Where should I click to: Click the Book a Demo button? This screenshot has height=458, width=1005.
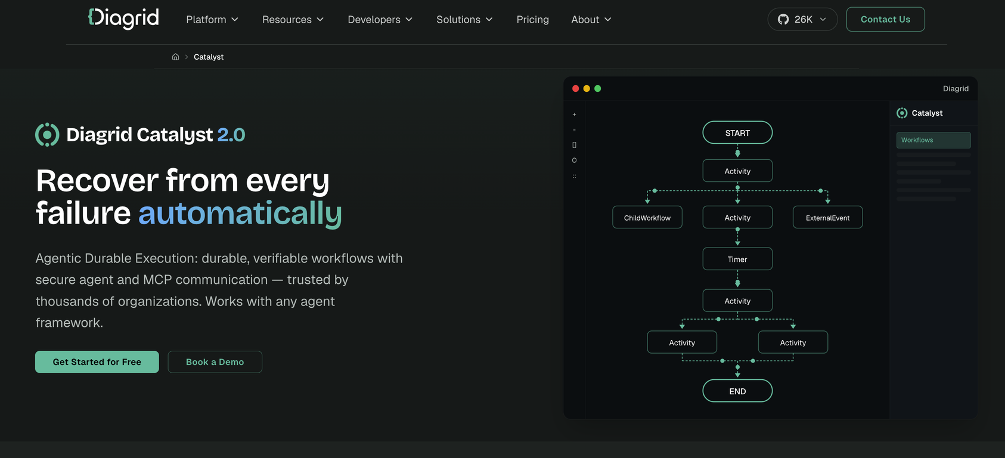tap(215, 362)
